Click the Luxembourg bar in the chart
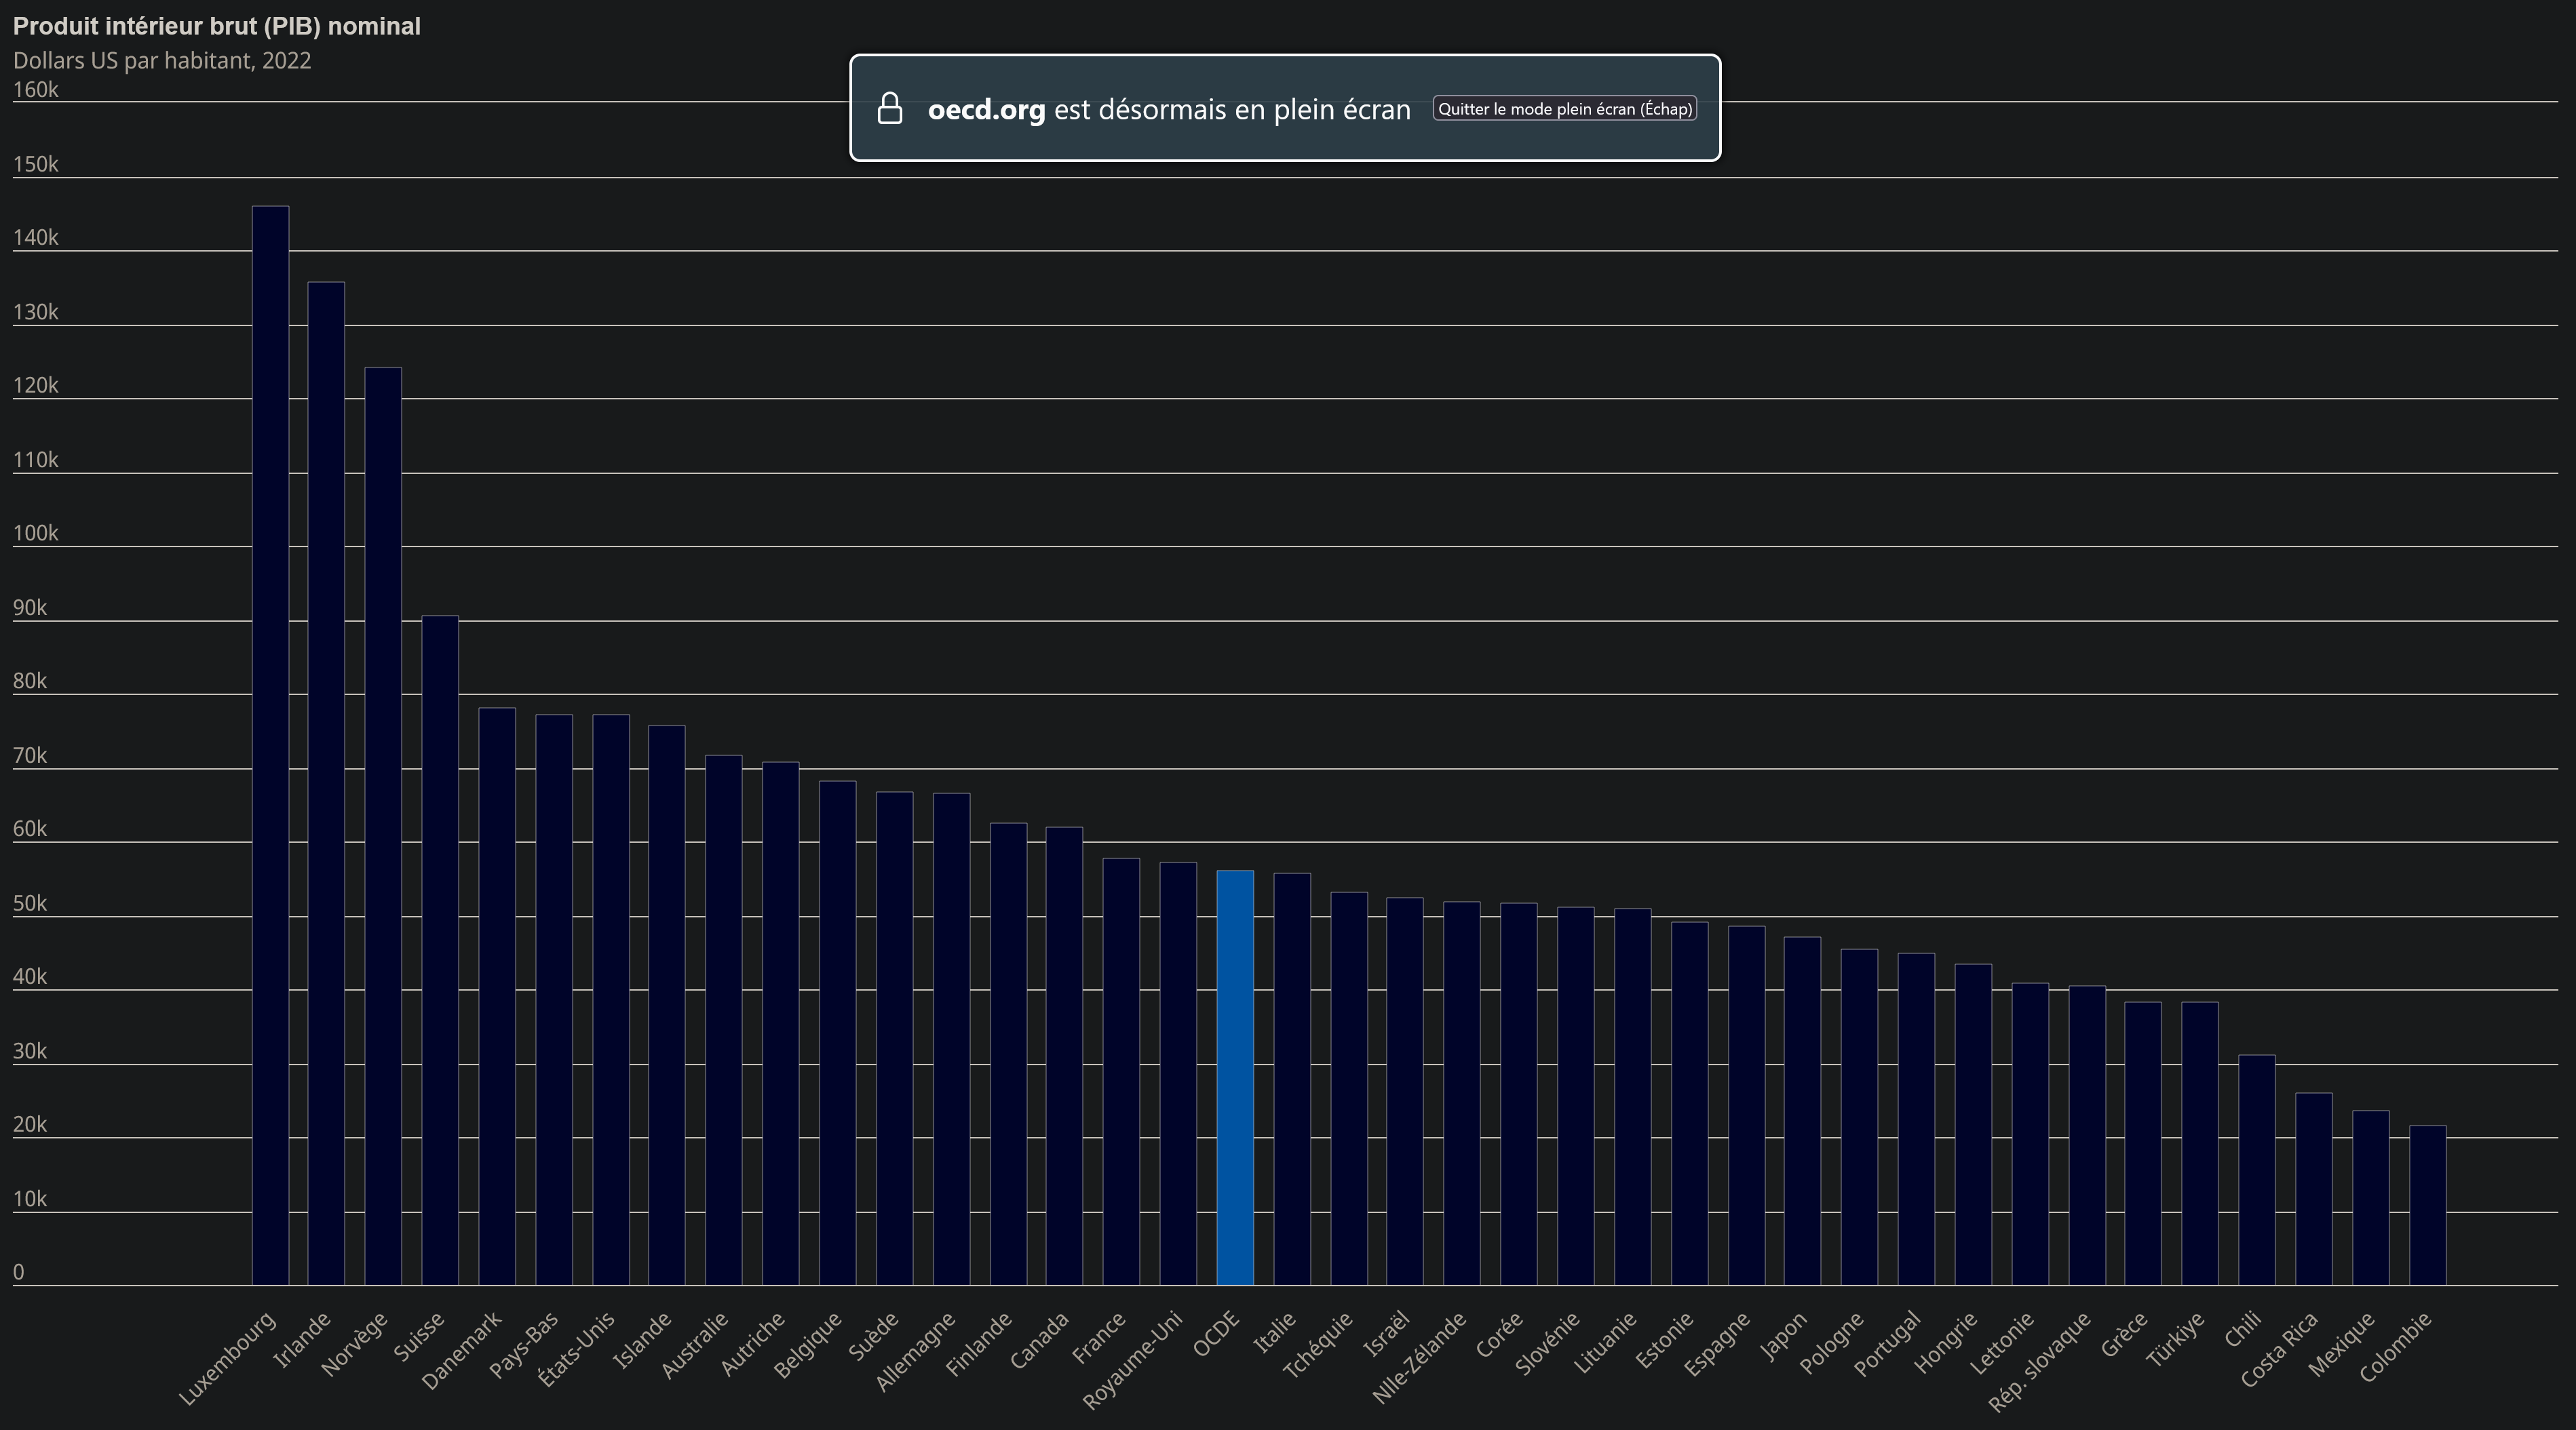Viewport: 2576px width, 1430px height. coord(270,744)
